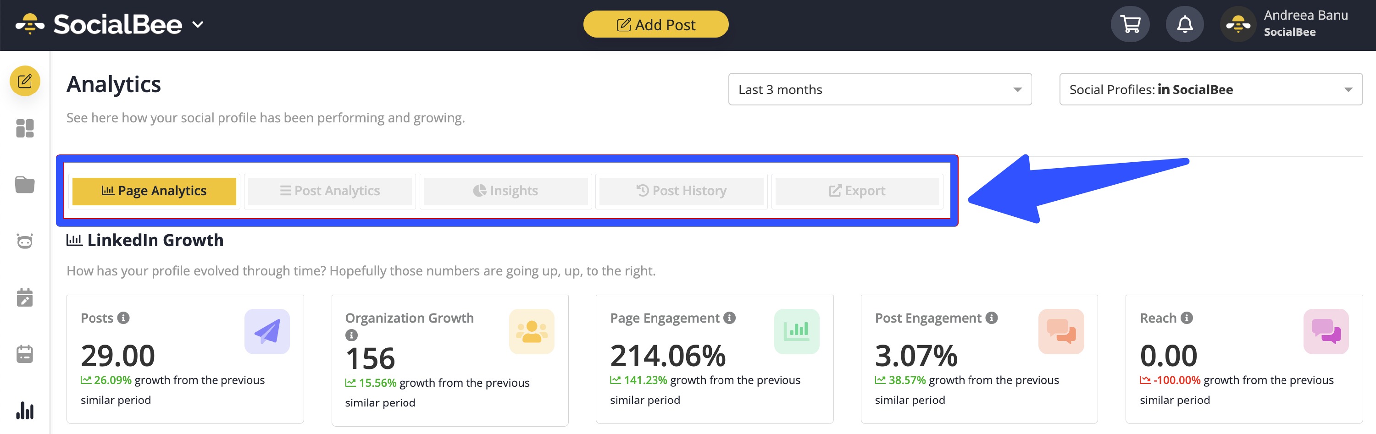The image size is (1376, 434).
Task: Open the shopping cart icon
Action: (x=1130, y=24)
